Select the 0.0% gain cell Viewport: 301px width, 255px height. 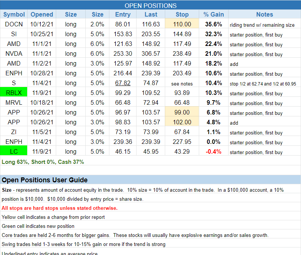(x=213, y=142)
